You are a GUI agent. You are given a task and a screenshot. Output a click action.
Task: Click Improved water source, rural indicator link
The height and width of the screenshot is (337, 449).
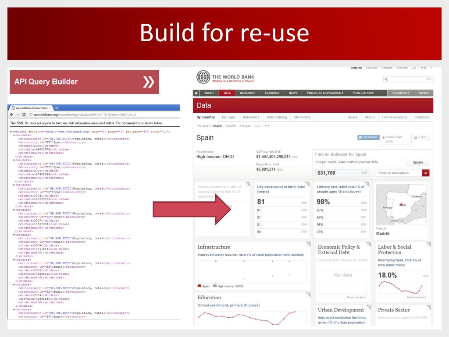251,255
